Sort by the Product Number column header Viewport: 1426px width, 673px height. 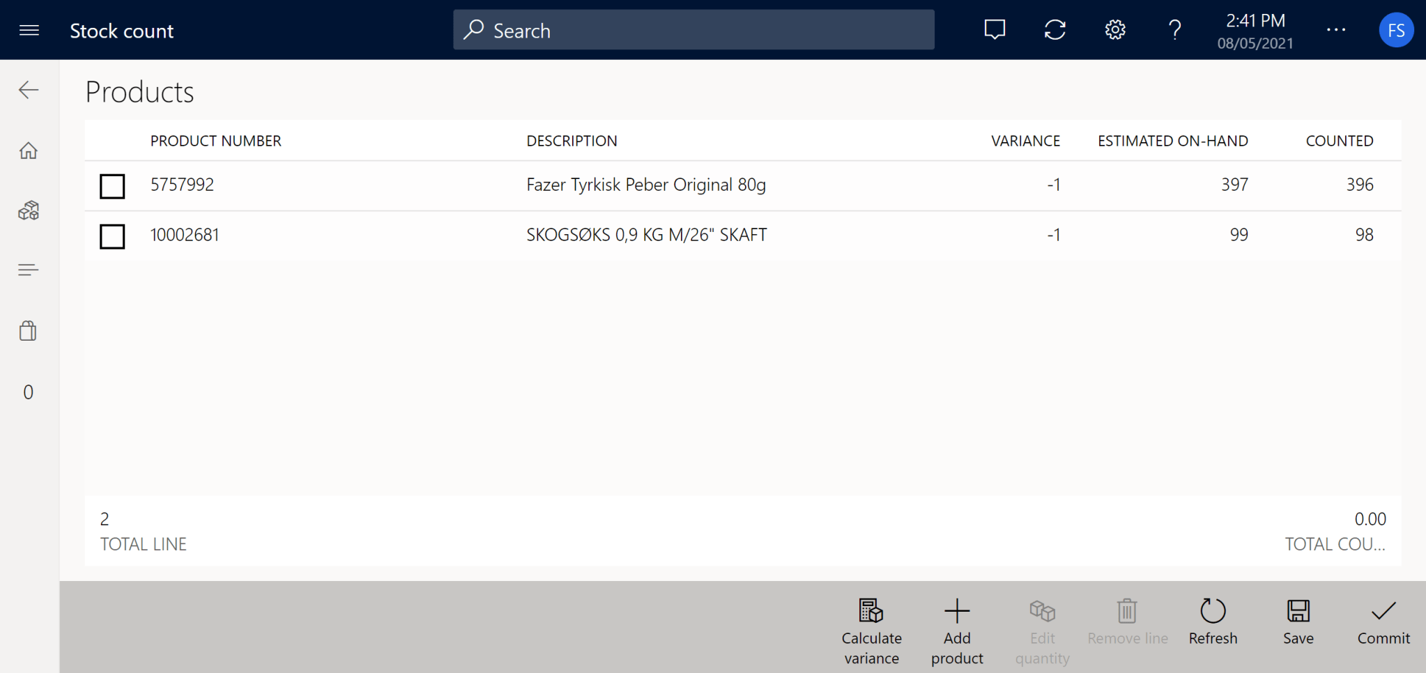pos(216,141)
